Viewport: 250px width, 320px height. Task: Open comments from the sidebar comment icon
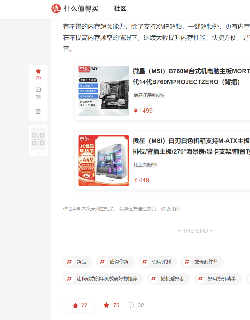[x=38, y=90]
